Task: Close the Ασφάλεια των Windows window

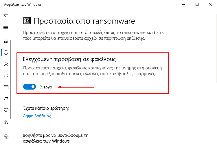Action: (x=210, y=4)
